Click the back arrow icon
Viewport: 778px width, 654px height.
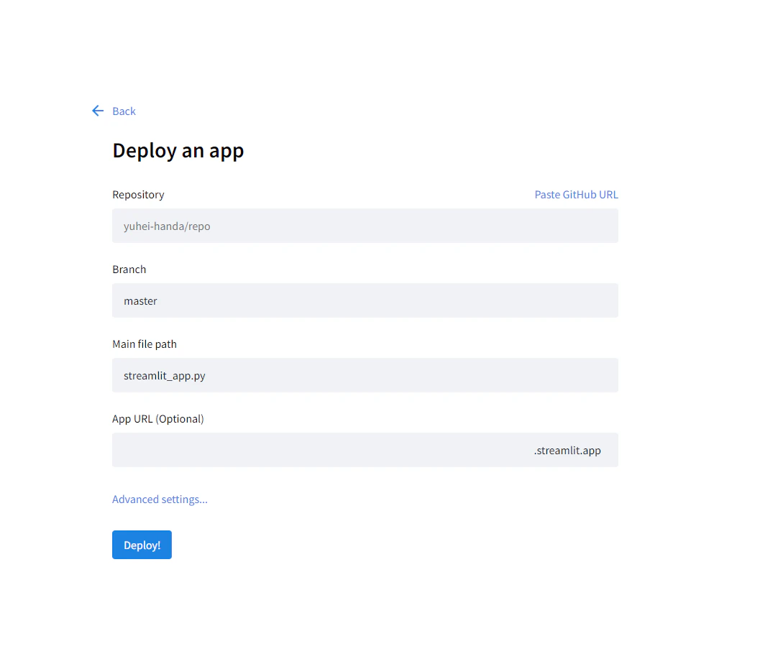click(98, 111)
